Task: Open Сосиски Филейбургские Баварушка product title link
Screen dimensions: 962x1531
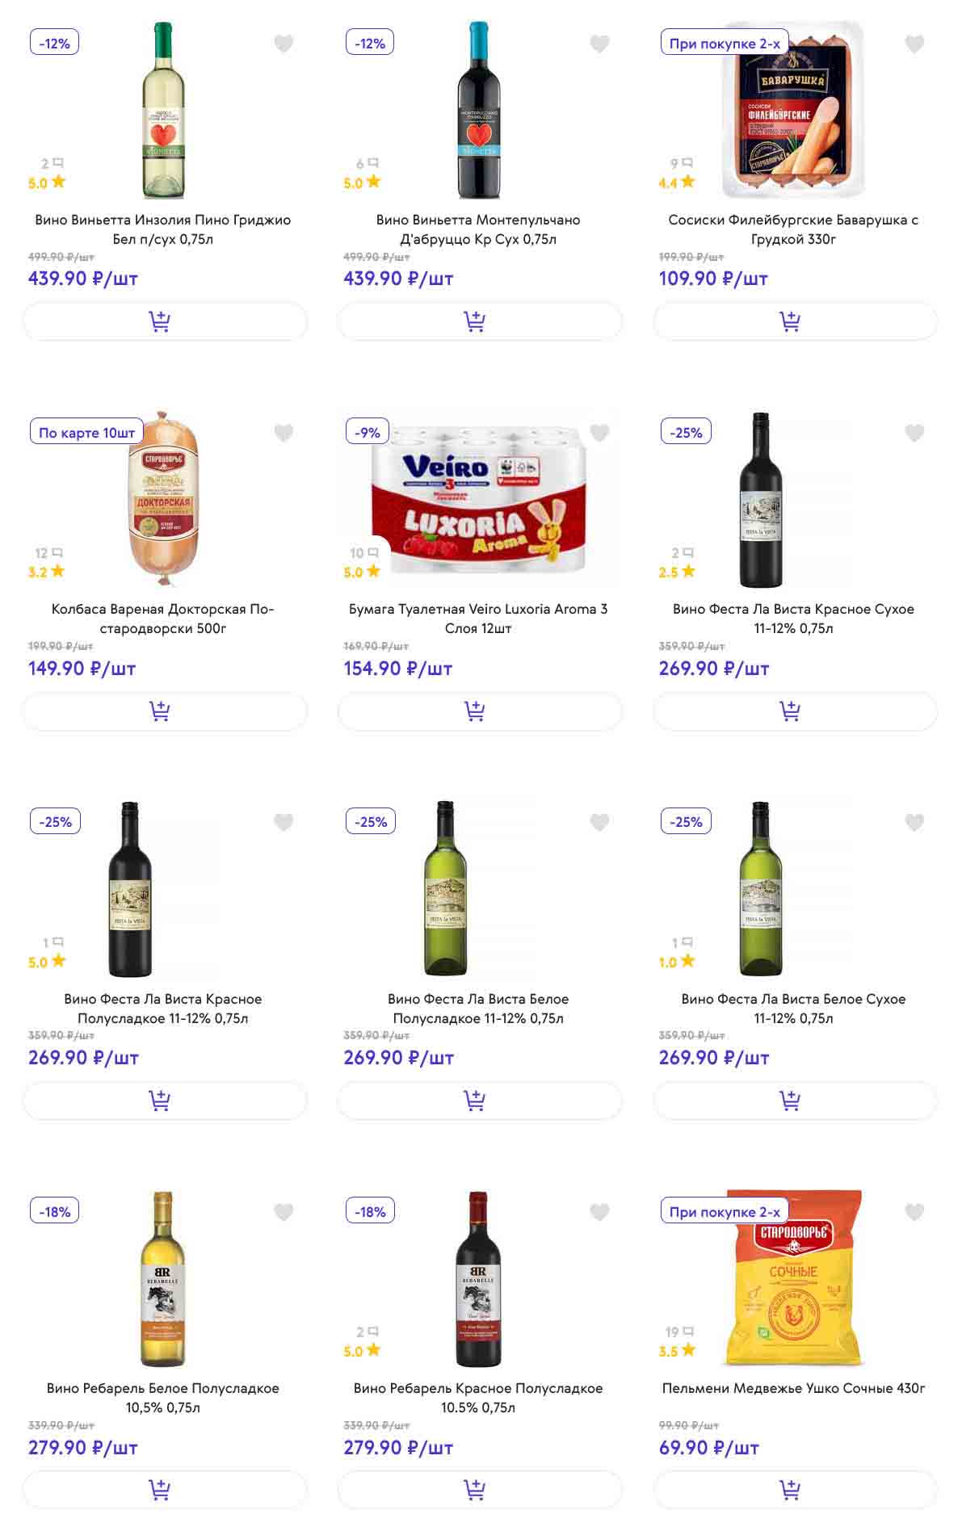Action: pos(793,229)
